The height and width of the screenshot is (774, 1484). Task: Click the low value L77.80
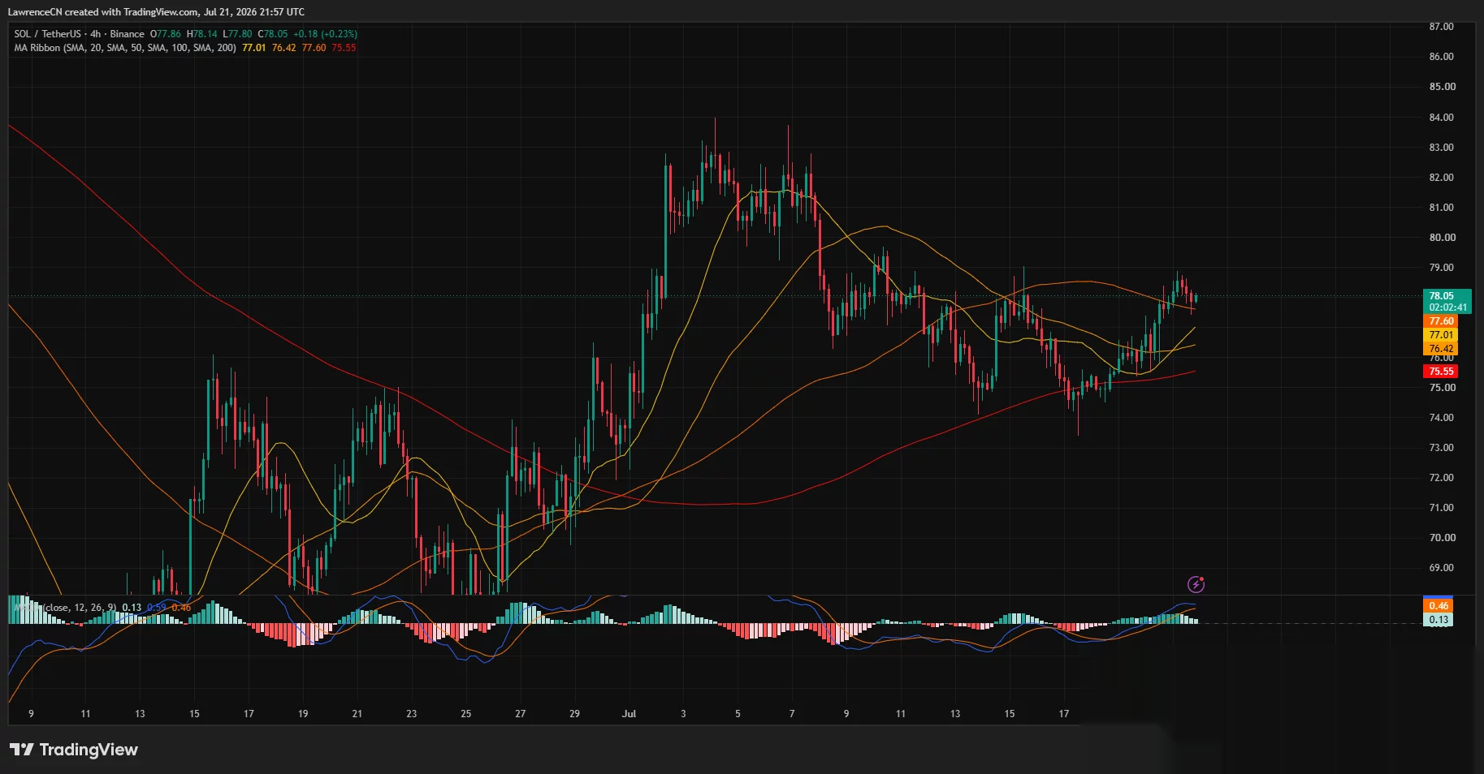coord(237,34)
